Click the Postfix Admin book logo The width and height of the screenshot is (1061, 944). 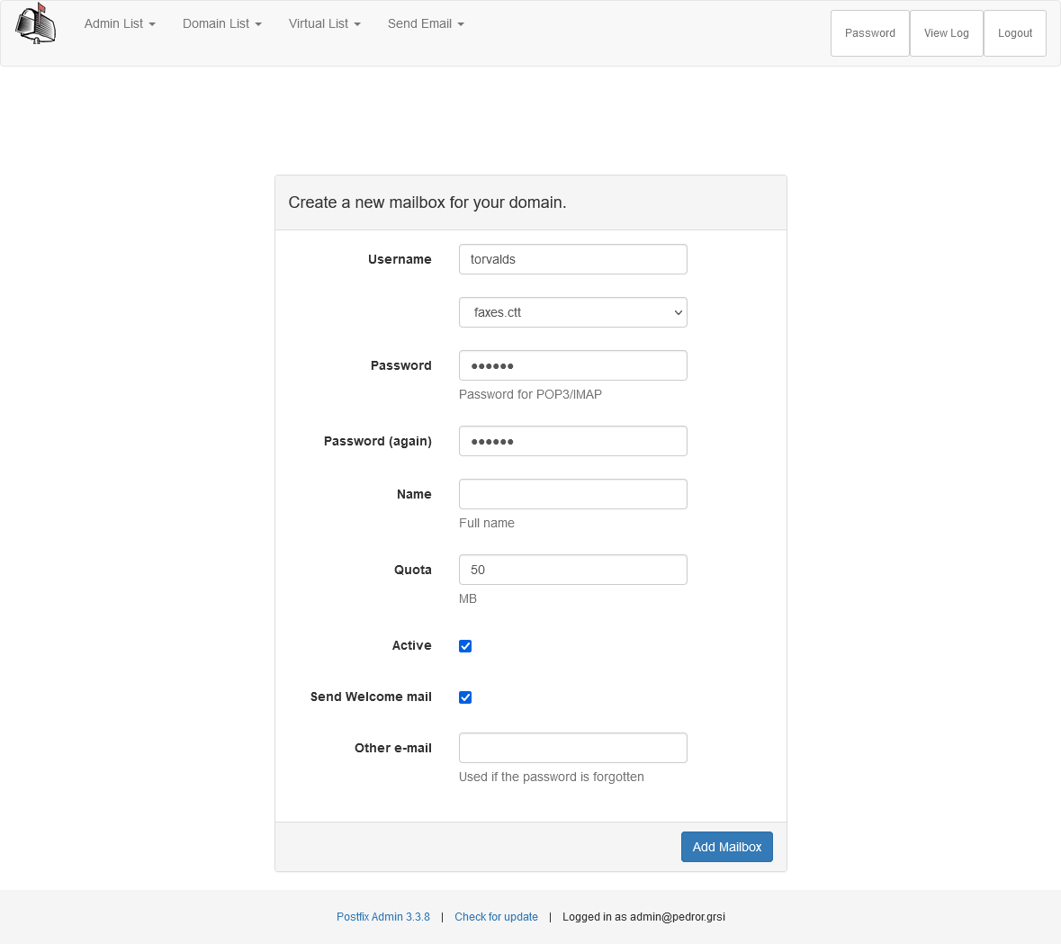tap(34, 24)
